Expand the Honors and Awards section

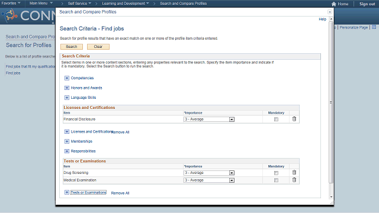[x=67, y=88]
